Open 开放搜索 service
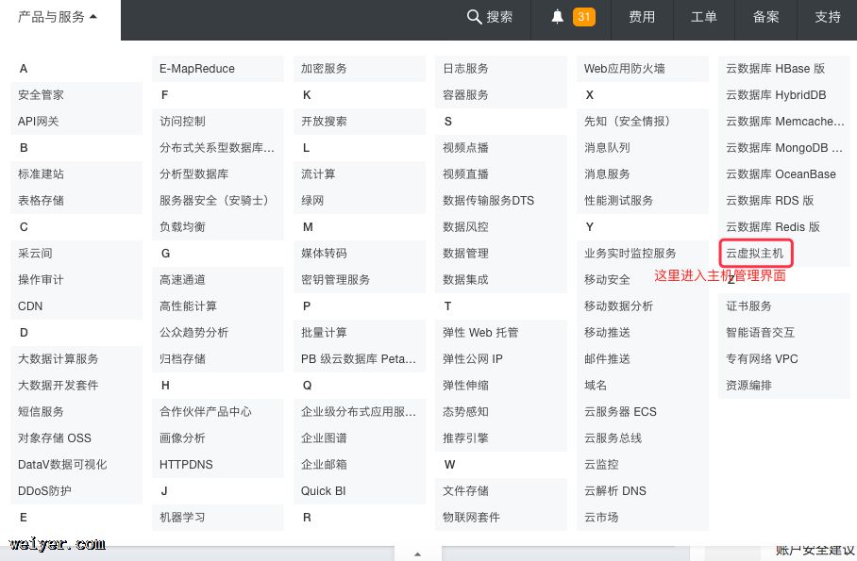857x561 pixels. [x=324, y=122]
